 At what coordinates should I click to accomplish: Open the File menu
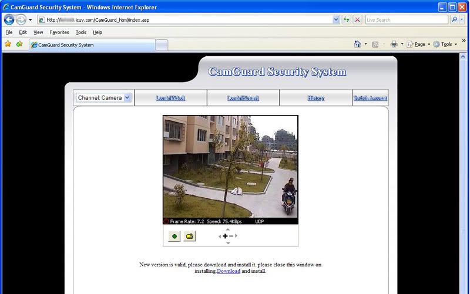tap(9, 32)
